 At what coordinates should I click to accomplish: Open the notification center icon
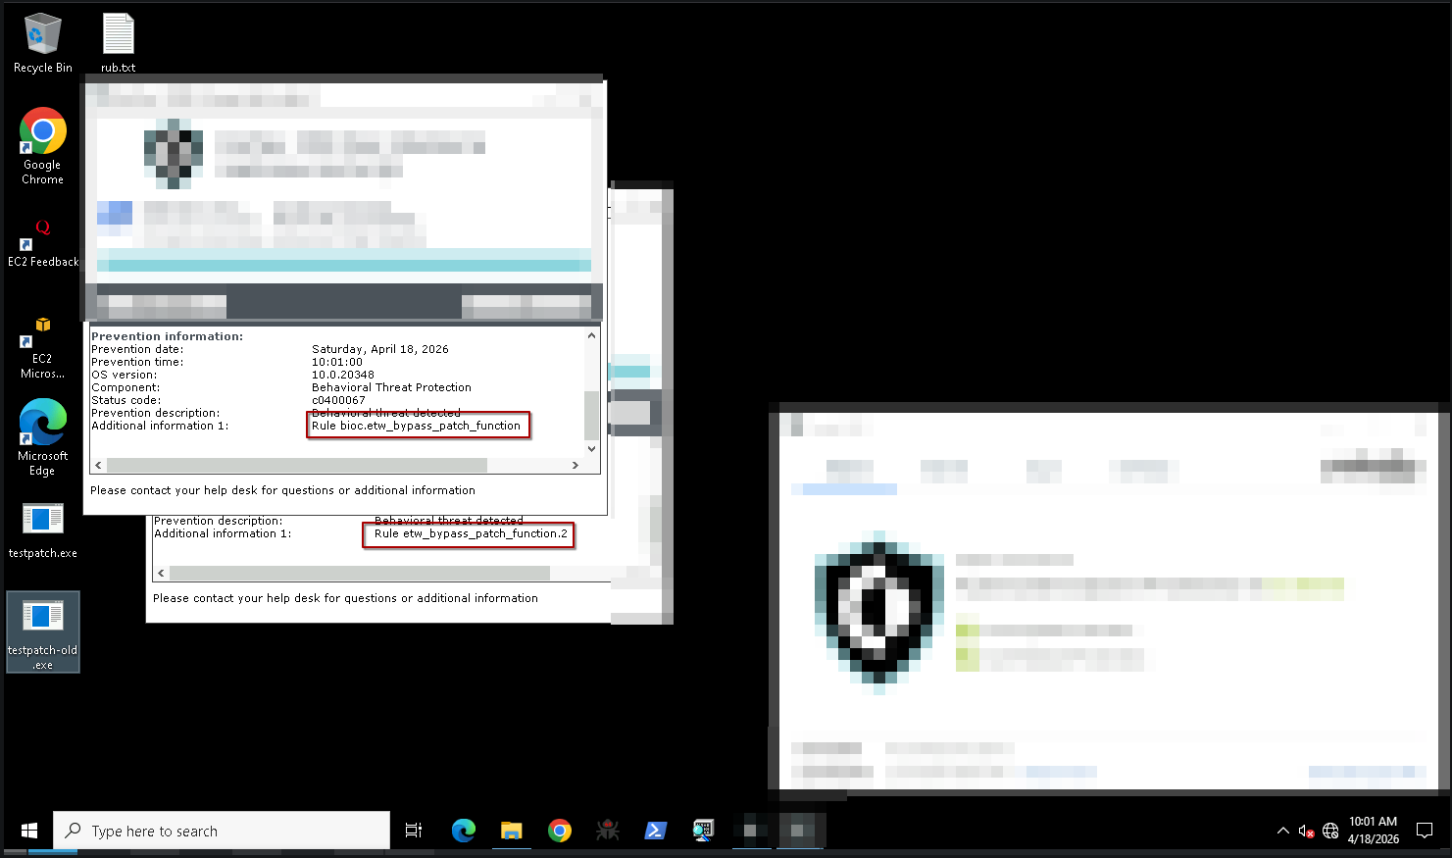pyautogui.click(x=1425, y=831)
